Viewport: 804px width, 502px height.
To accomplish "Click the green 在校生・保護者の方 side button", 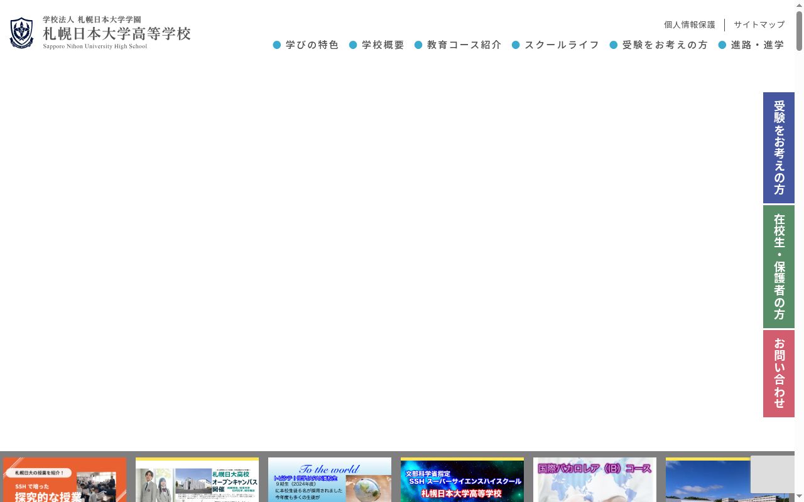I will click(x=779, y=267).
